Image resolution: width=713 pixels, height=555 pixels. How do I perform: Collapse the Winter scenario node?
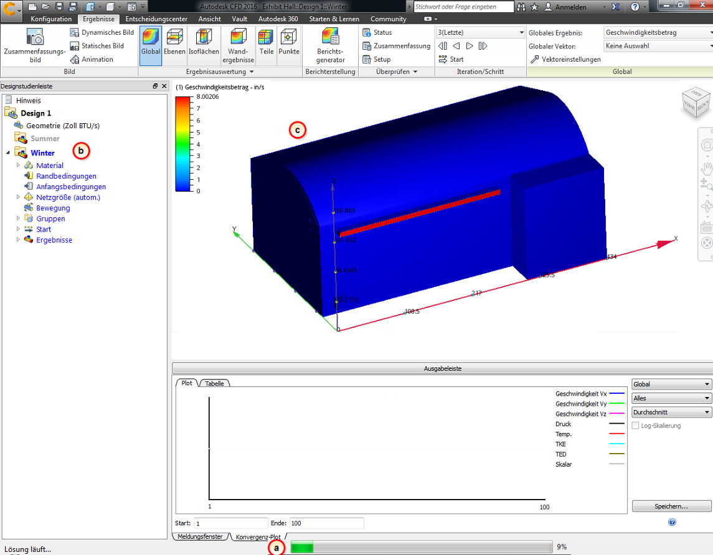[7, 153]
